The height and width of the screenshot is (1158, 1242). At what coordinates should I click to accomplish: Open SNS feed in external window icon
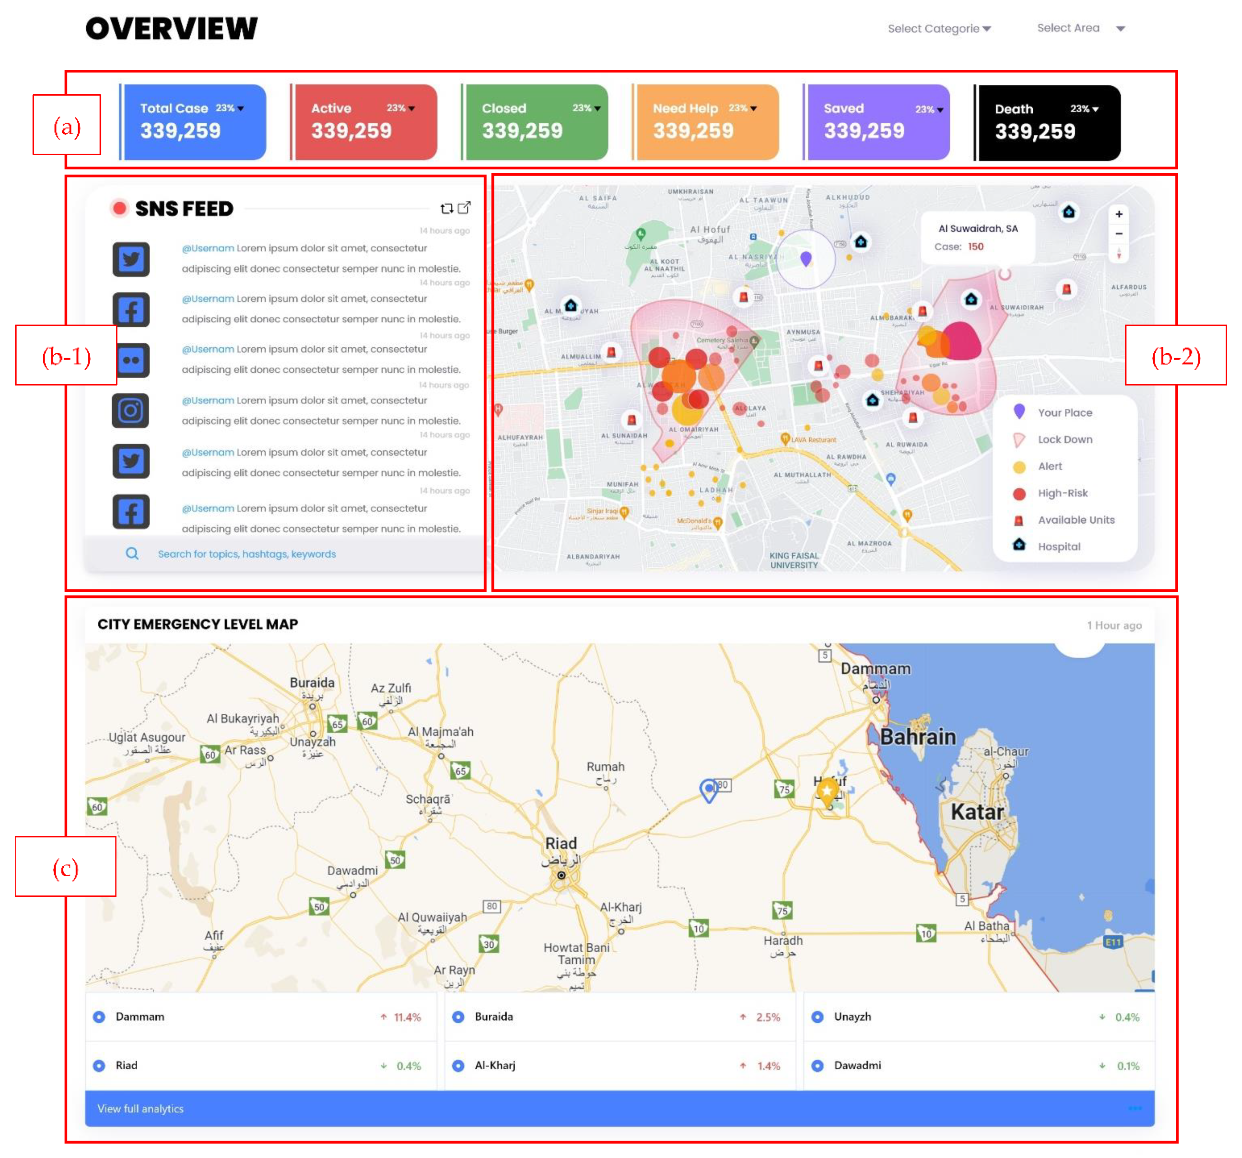(x=464, y=207)
